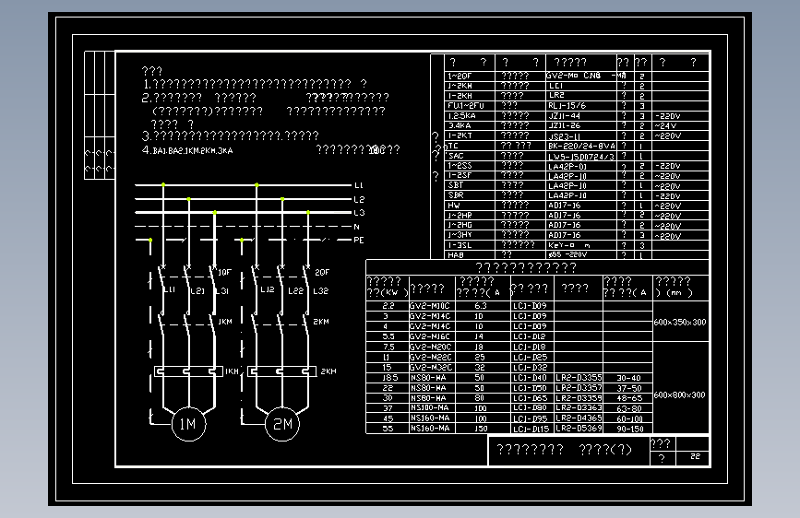Click the LC1-D40 contactor cell
The width and height of the screenshot is (800, 518).
(530, 378)
